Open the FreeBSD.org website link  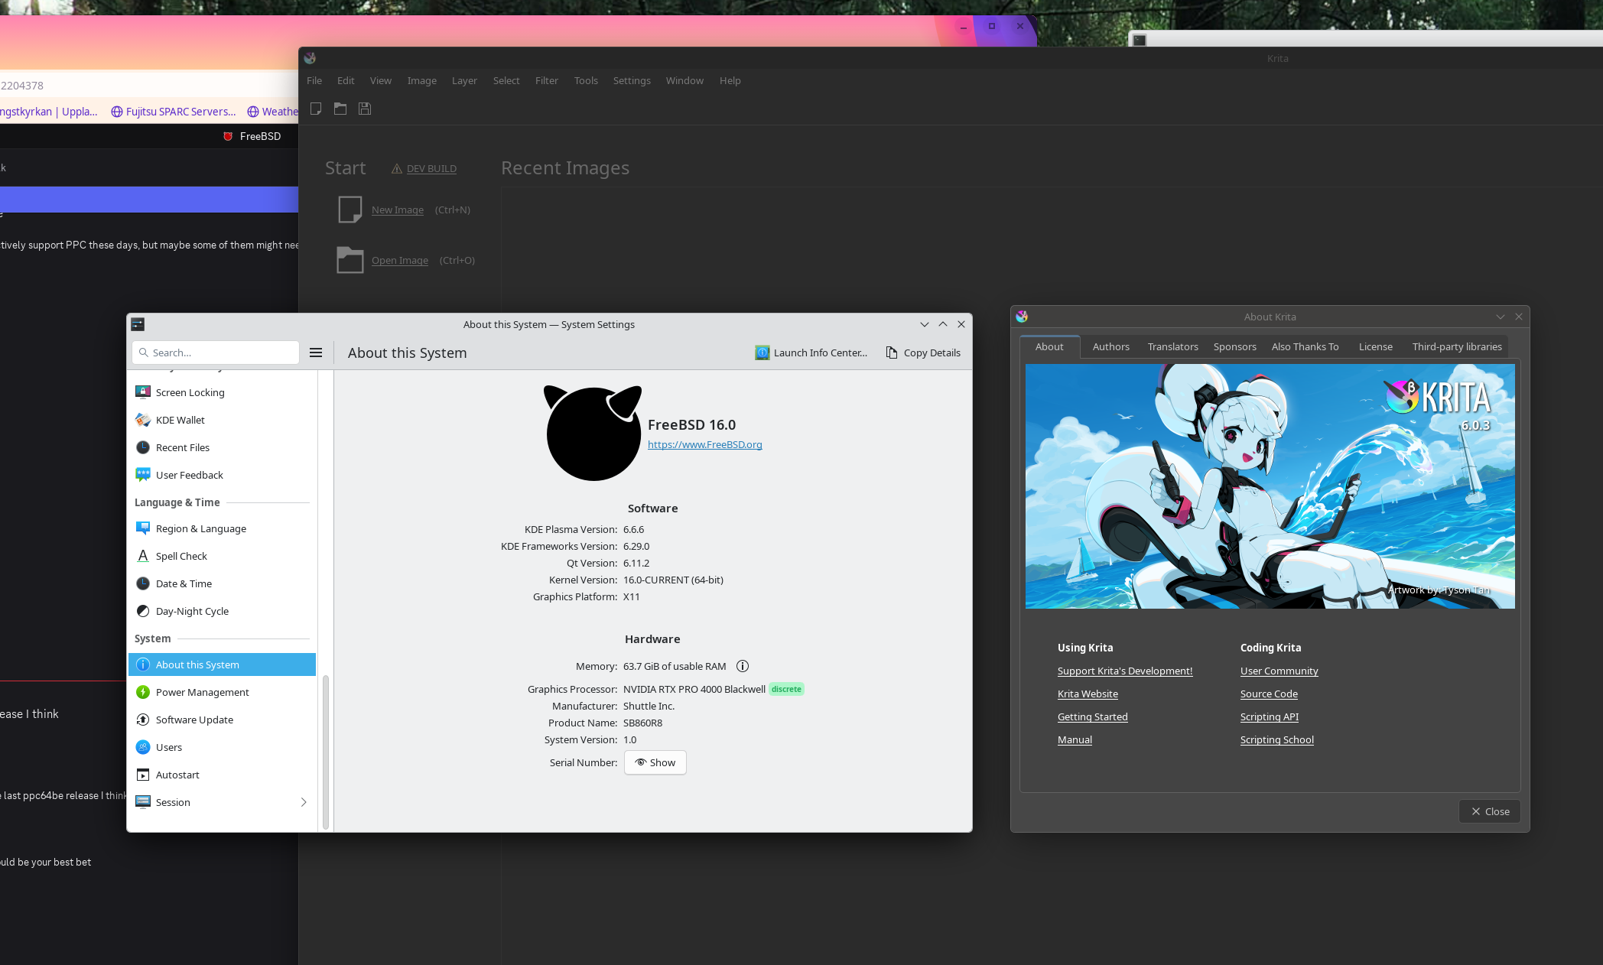705,444
